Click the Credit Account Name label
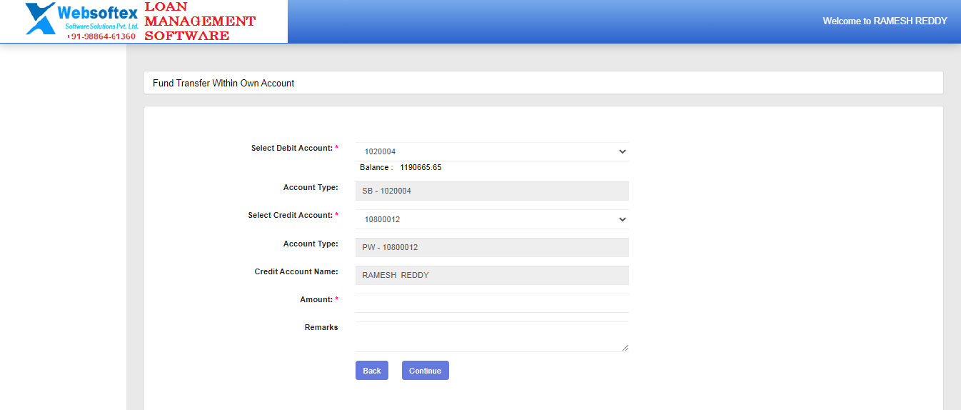Screen dimensions: 961x410 [x=296, y=271]
